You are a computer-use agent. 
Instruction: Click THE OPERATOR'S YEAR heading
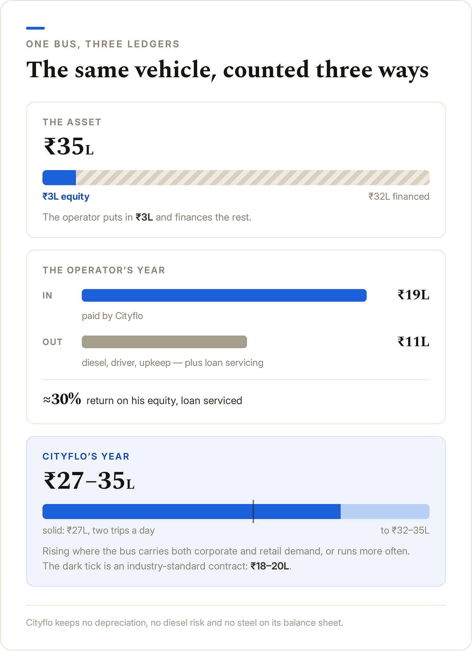click(104, 270)
